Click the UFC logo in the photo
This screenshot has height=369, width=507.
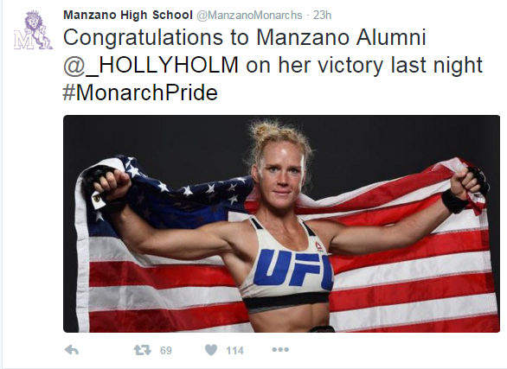[292, 270]
